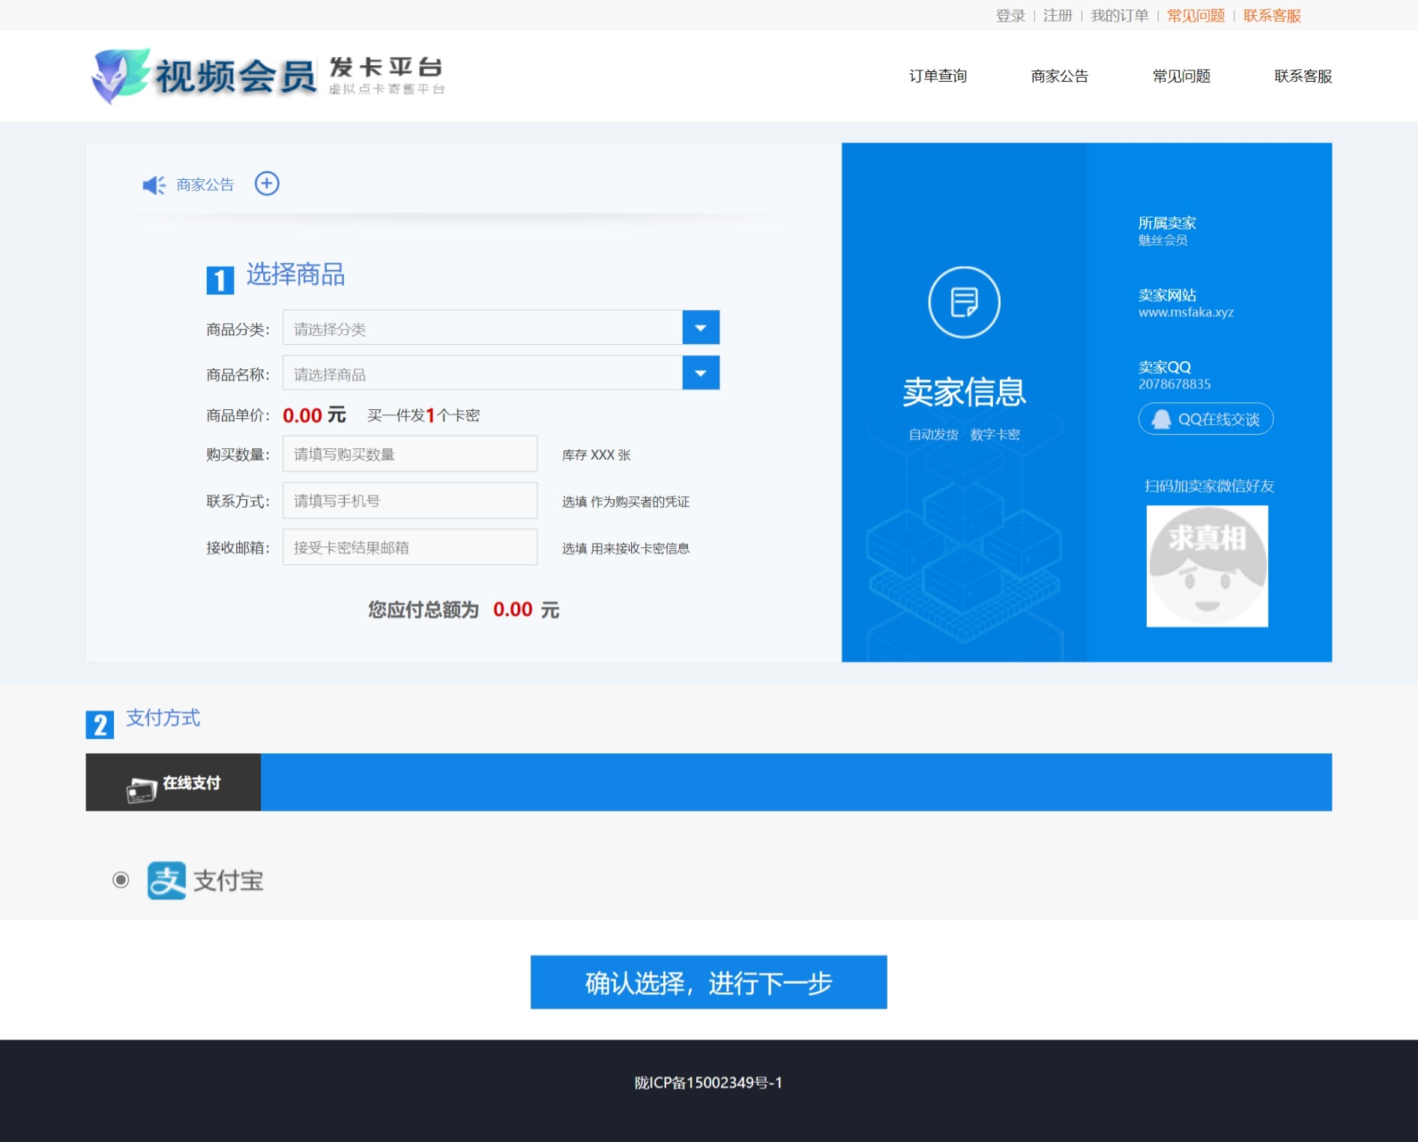Open the product category dropdown arrow

click(x=701, y=327)
